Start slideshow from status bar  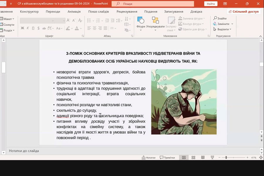tap(212, 158)
